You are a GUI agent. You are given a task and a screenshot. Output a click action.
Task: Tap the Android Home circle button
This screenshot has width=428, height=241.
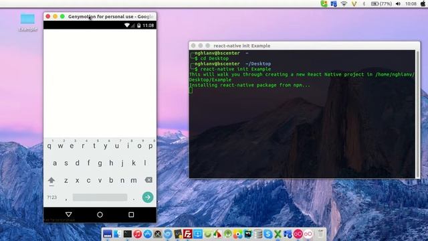click(100, 214)
